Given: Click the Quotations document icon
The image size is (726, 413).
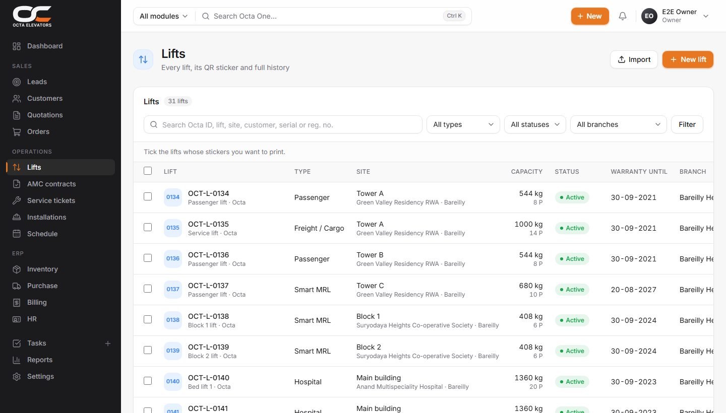Looking at the screenshot, I should tap(17, 115).
